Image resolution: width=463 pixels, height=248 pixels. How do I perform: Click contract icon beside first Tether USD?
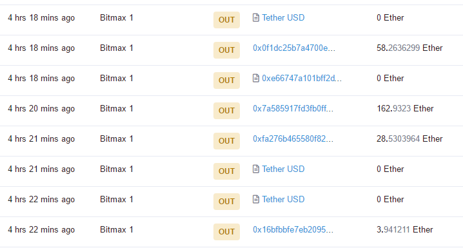pos(256,17)
